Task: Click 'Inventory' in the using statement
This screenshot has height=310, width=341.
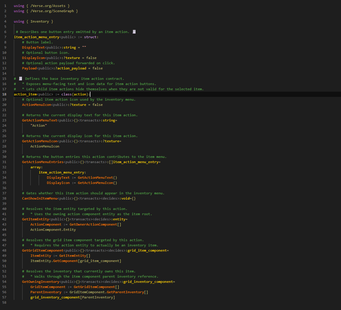Action: 40,22
